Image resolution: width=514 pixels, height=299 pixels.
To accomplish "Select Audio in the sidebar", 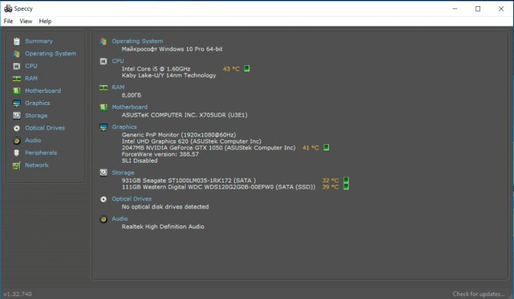I will click(33, 140).
